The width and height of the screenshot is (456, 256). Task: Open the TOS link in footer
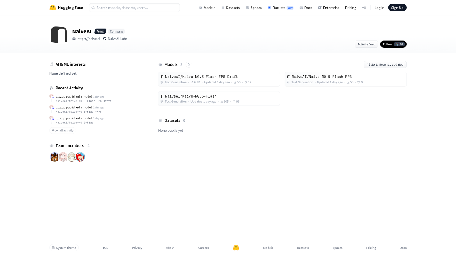tap(105, 248)
